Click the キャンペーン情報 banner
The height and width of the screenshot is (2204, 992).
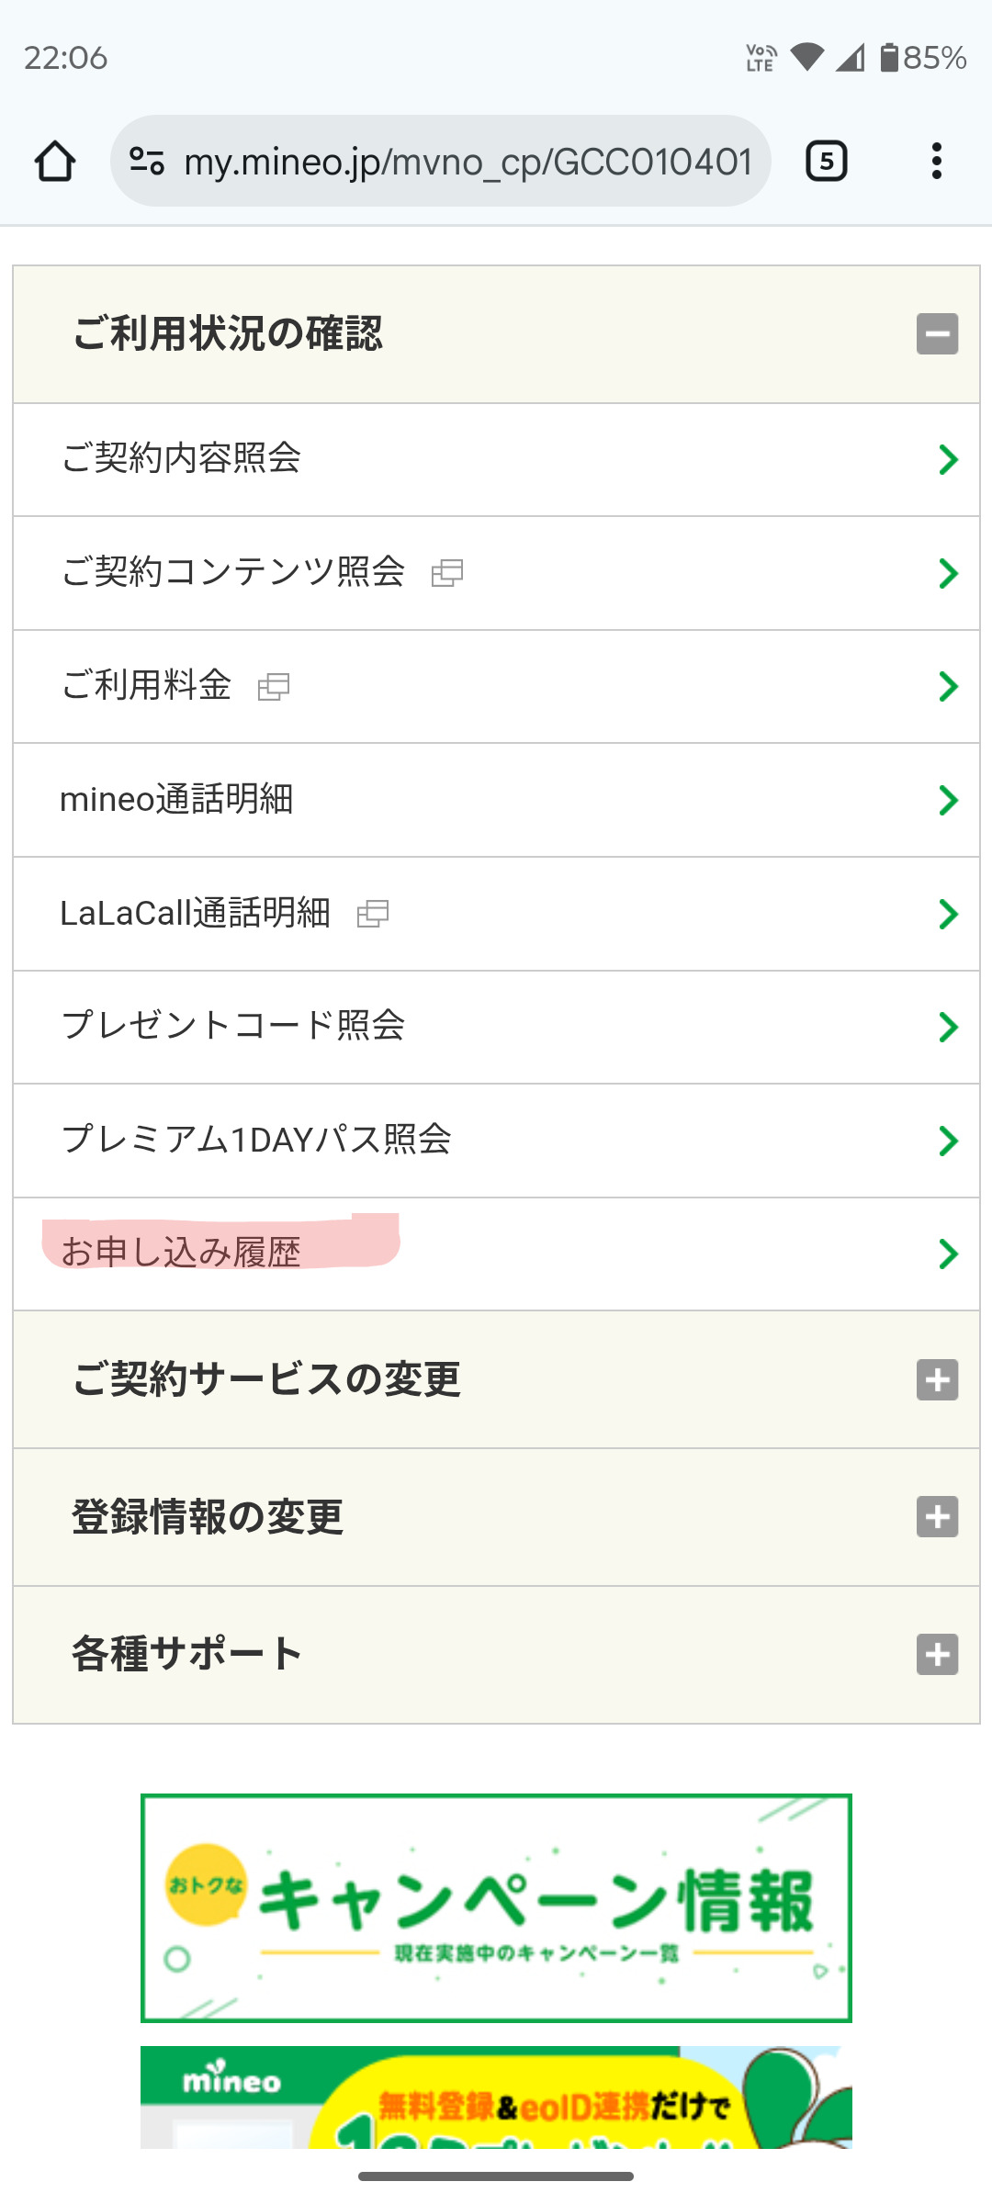[496, 1908]
